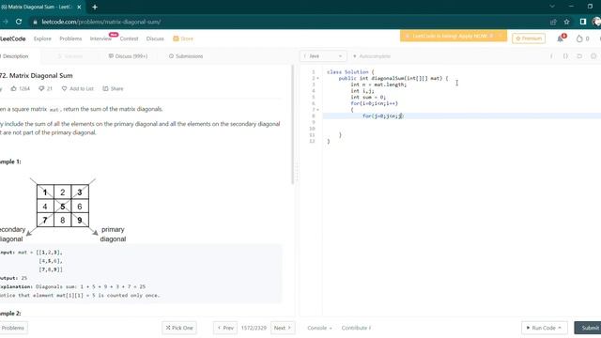Go to the next problem with Next

coord(283,328)
